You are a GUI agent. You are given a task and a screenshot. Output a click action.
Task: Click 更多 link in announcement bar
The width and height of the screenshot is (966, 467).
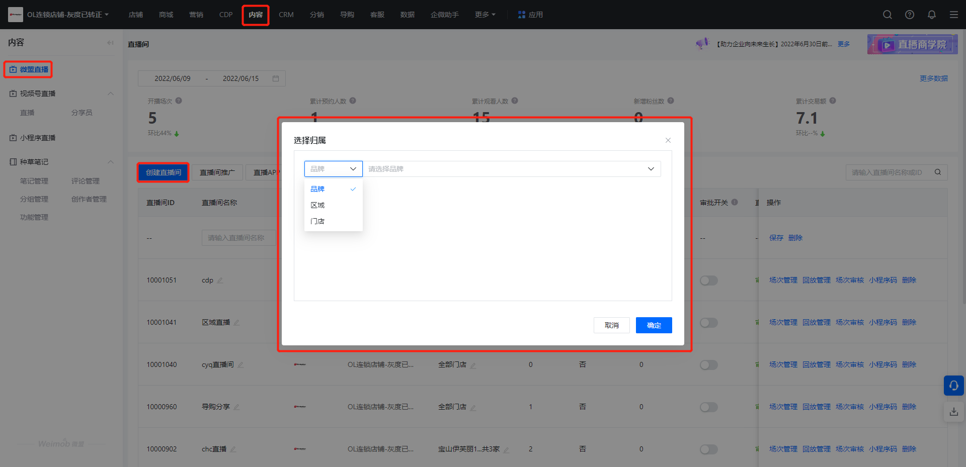tap(844, 44)
